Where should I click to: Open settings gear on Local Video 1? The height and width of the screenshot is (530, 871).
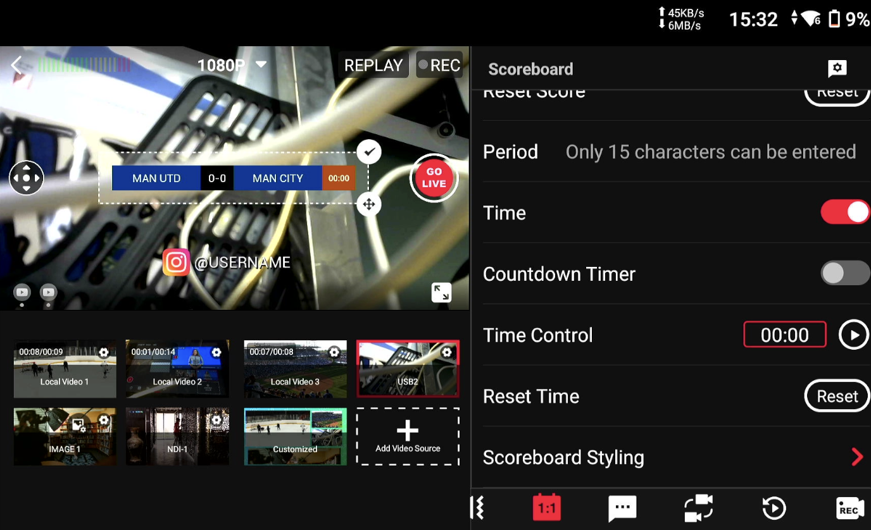coord(104,352)
